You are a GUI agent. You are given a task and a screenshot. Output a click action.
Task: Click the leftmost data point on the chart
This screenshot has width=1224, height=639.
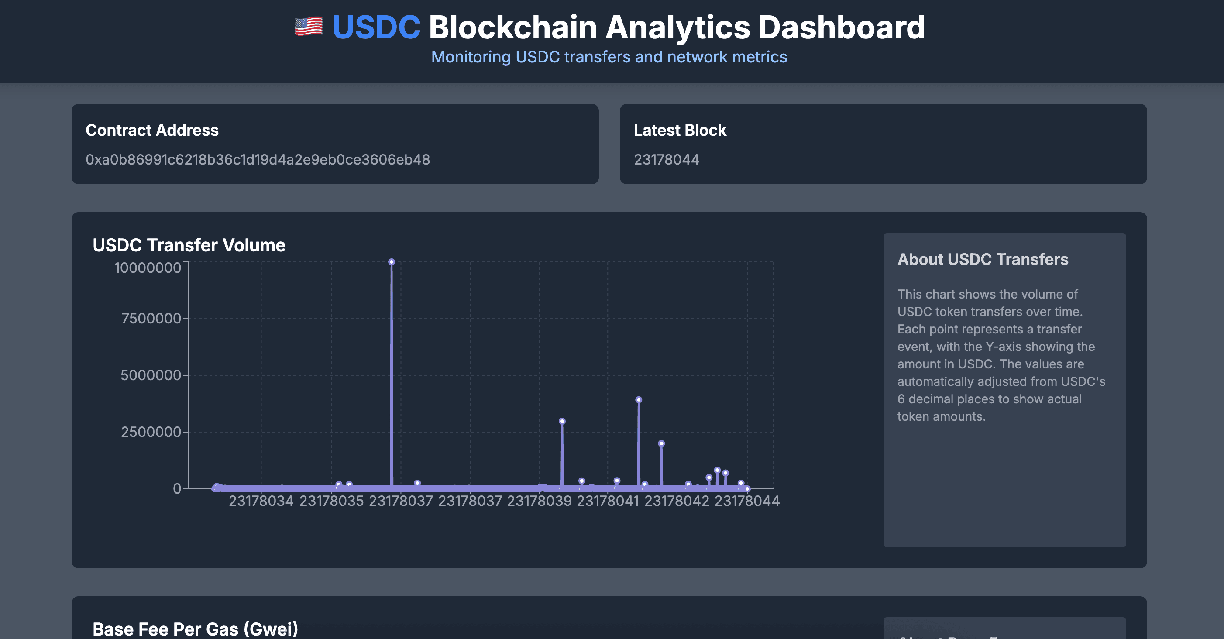216,487
